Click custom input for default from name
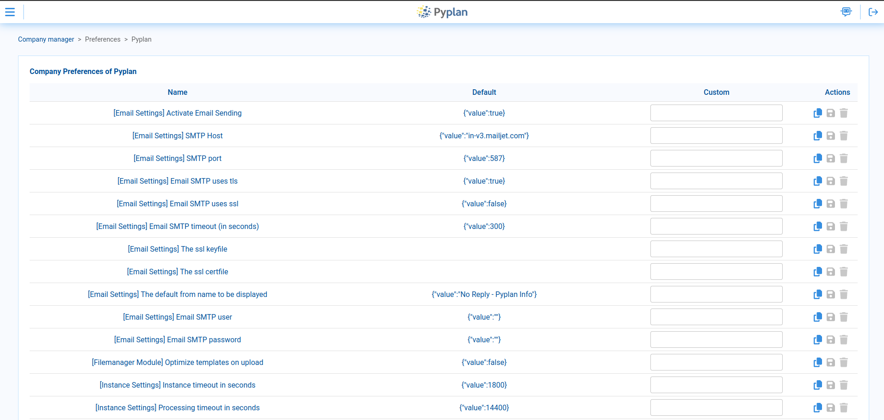The image size is (884, 420). click(x=716, y=294)
